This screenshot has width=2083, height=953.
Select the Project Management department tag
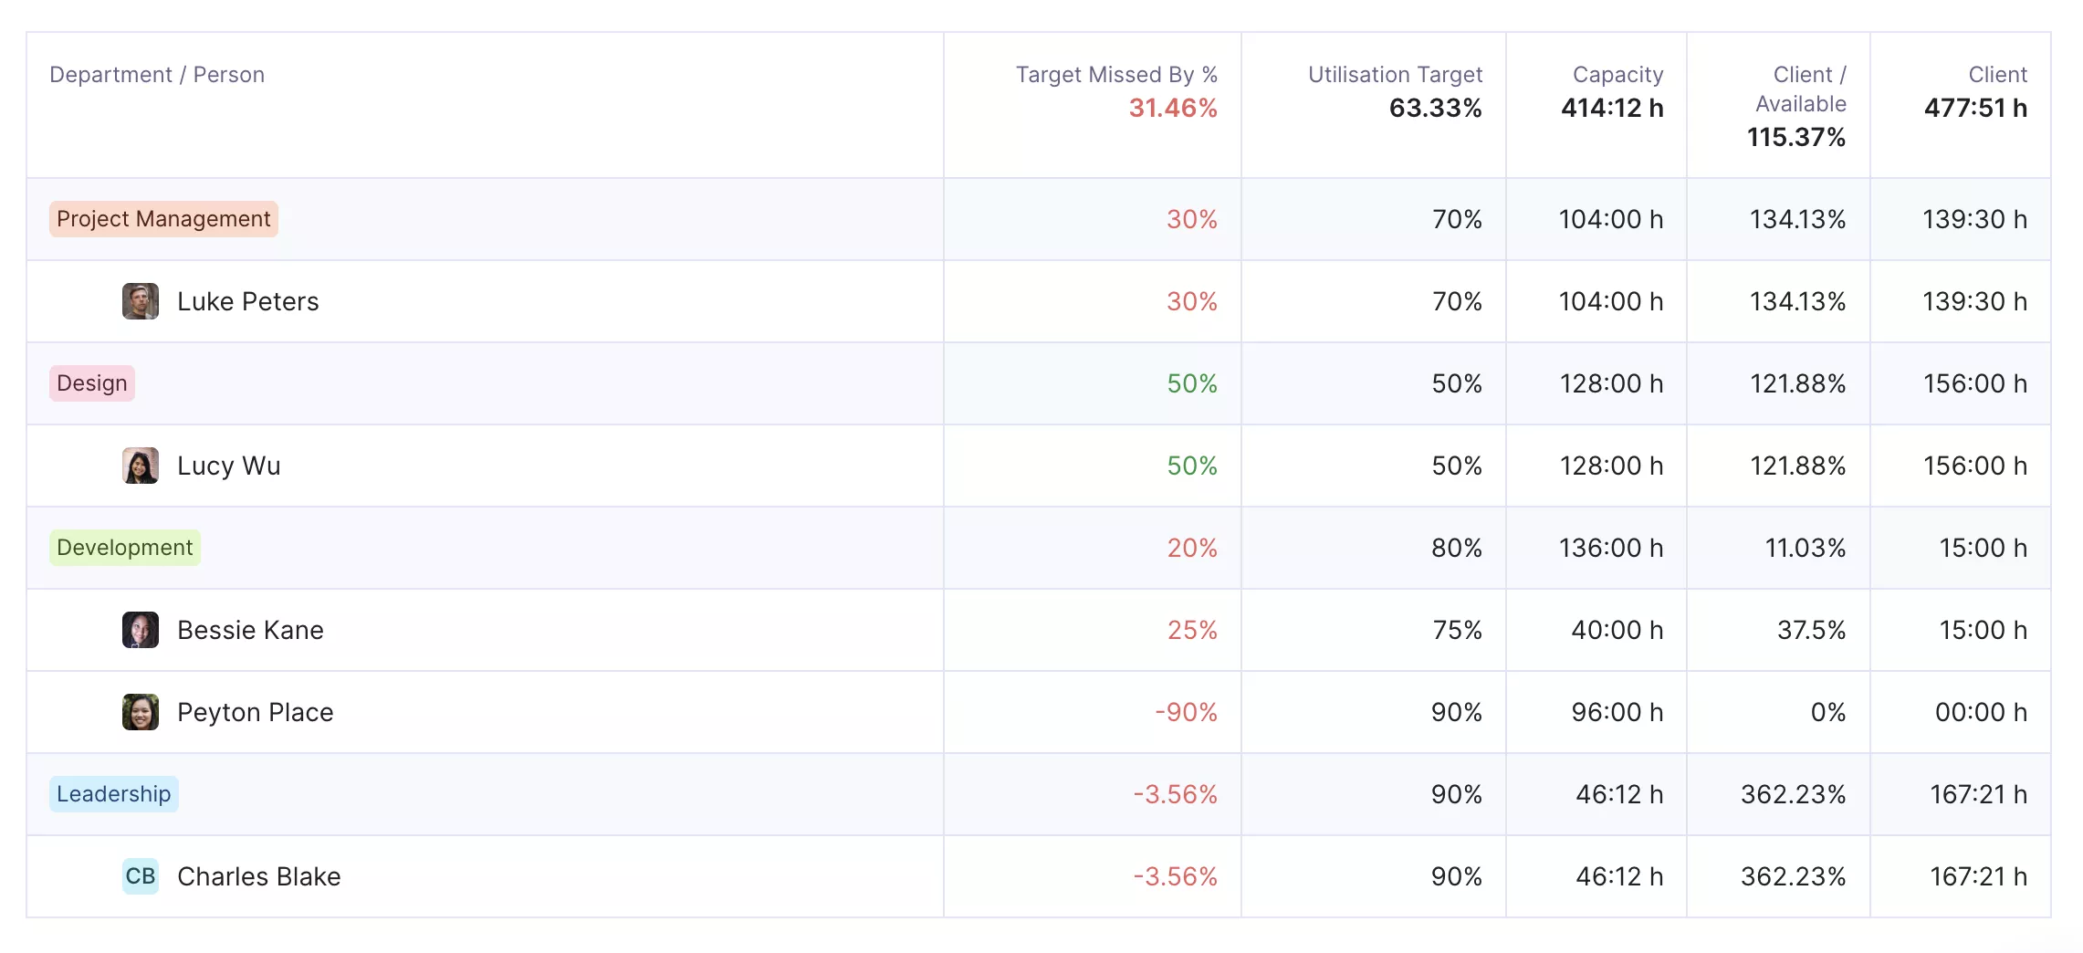[163, 219]
